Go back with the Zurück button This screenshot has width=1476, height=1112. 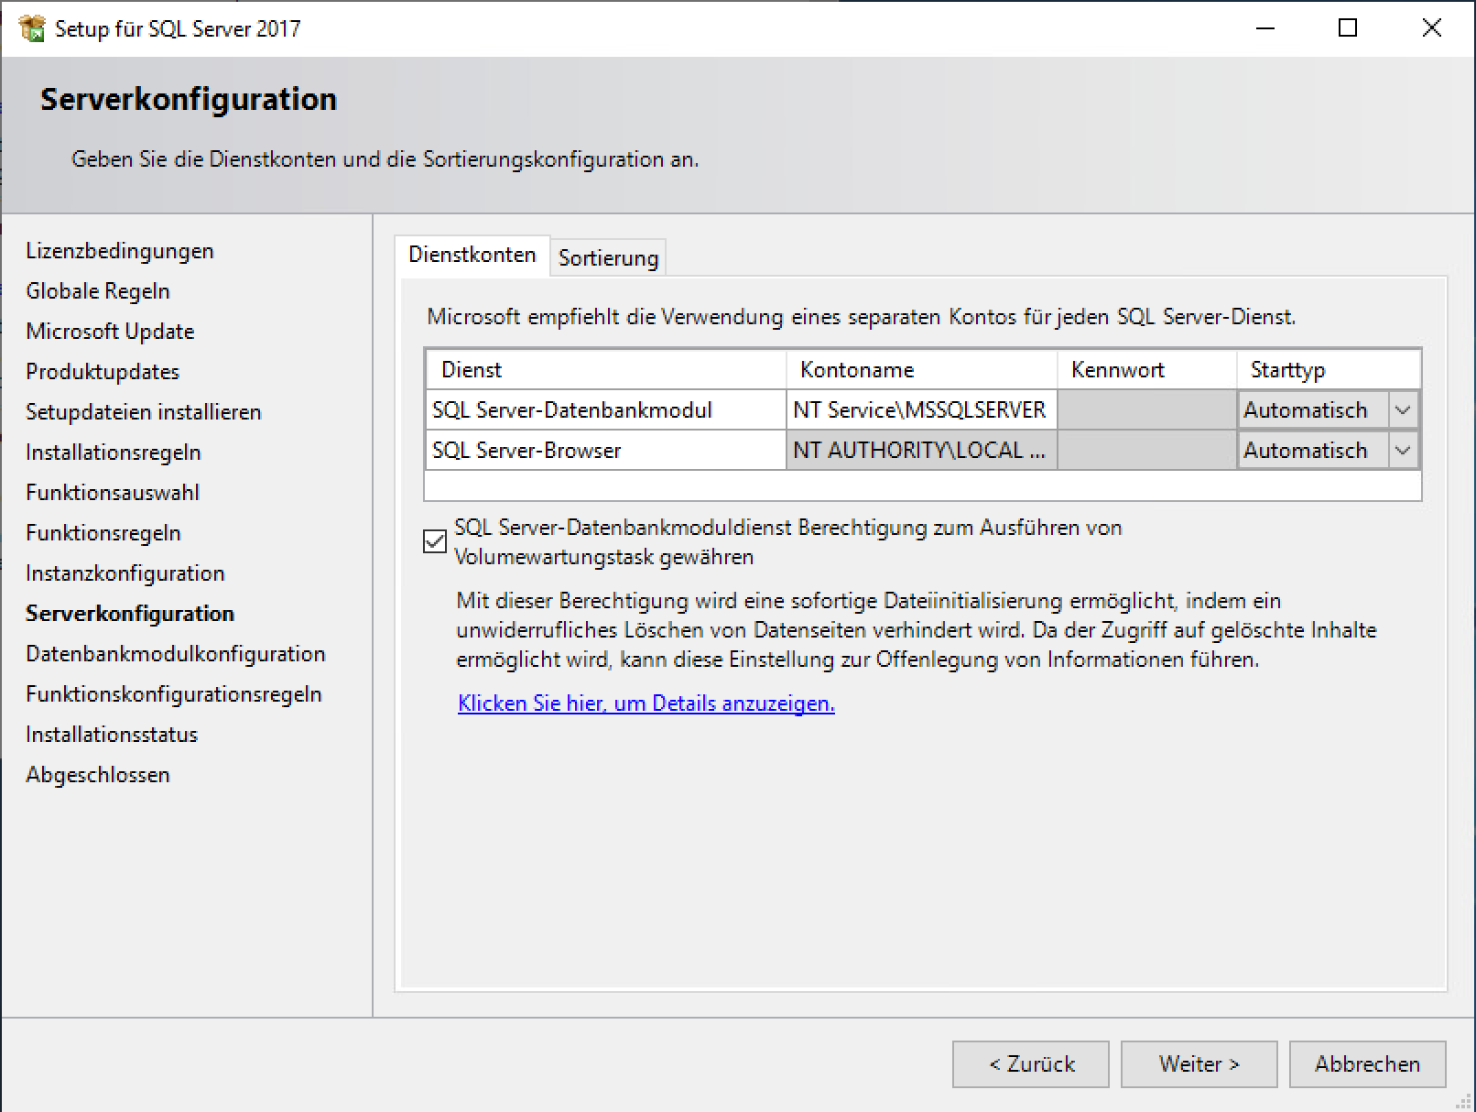(x=1030, y=1063)
